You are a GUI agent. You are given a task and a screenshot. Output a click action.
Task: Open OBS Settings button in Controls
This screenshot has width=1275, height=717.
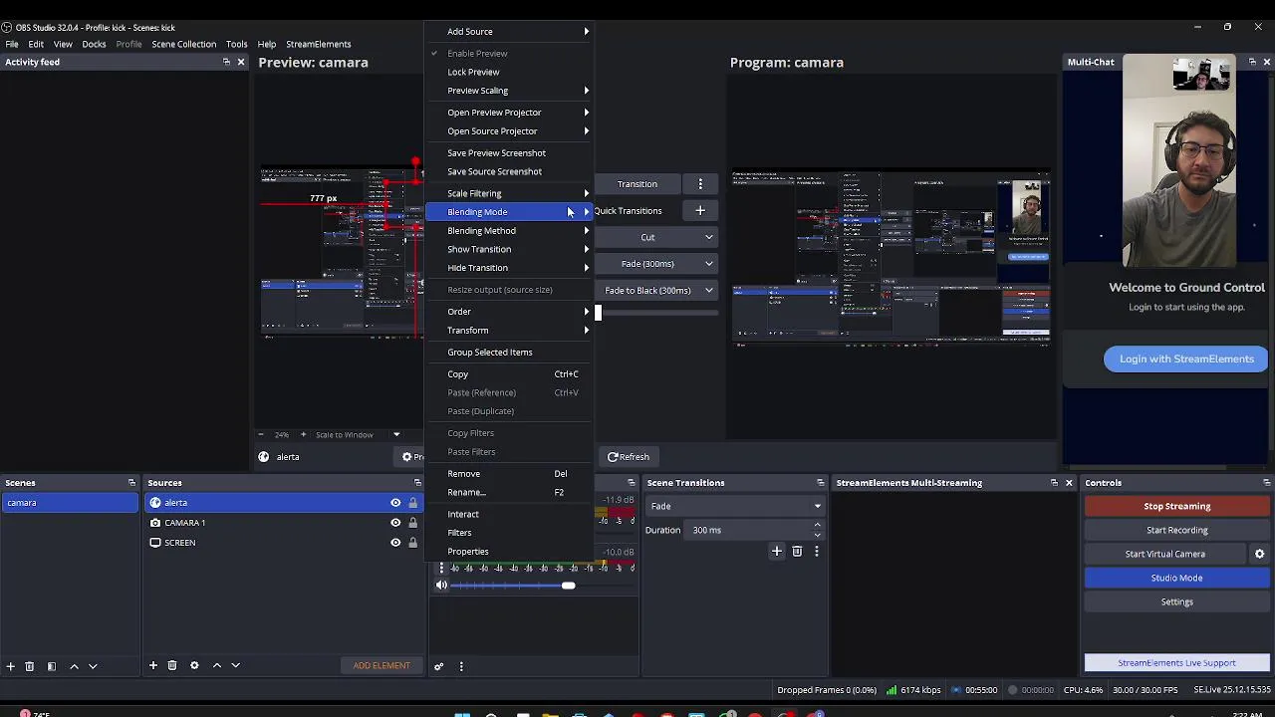click(x=1176, y=601)
